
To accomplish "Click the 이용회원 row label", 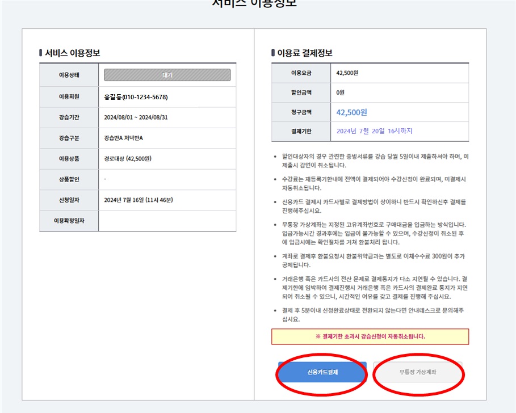I will (69, 96).
